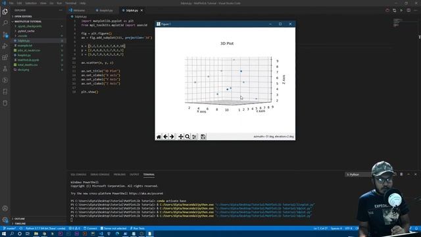Expand the .vscode folder
The width and height of the screenshot is (421, 237).
(x=22, y=36)
